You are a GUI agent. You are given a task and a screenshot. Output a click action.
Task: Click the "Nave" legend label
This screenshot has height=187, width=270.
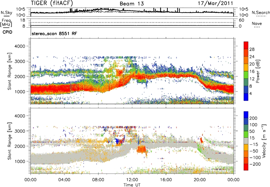(257, 23)
